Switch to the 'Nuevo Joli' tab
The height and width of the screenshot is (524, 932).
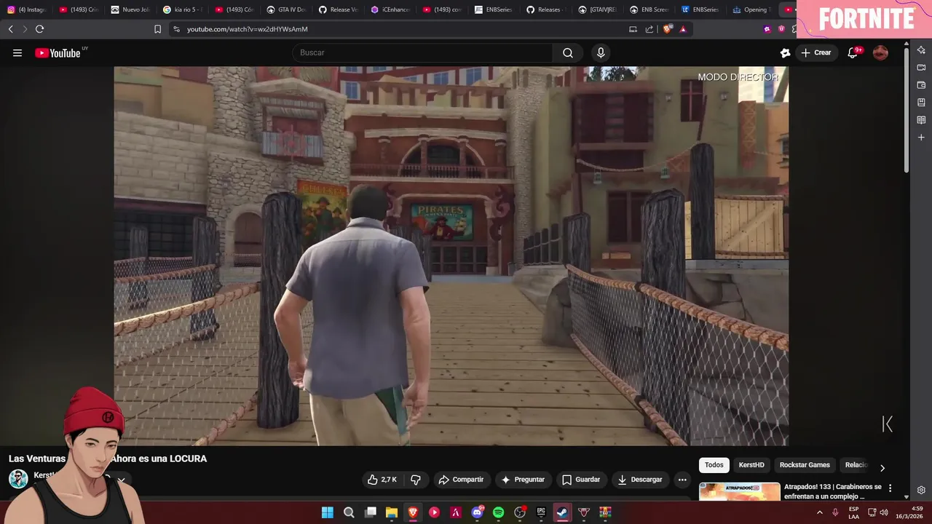[x=130, y=9]
